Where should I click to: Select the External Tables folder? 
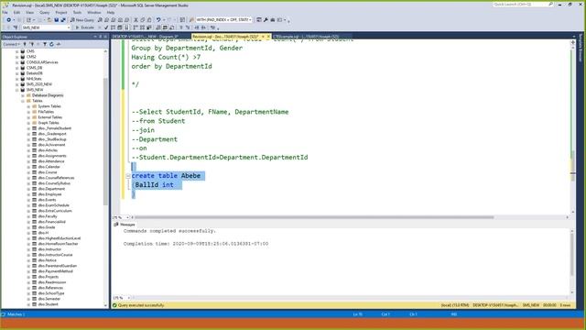point(50,117)
